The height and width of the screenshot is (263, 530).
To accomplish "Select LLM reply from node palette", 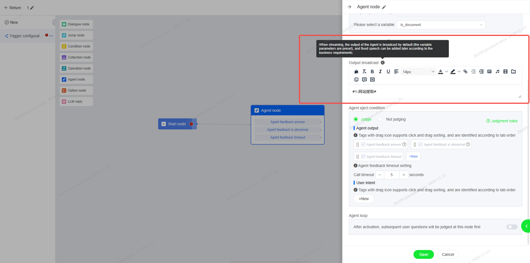I will pyautogui.click(x=76, y=101).
